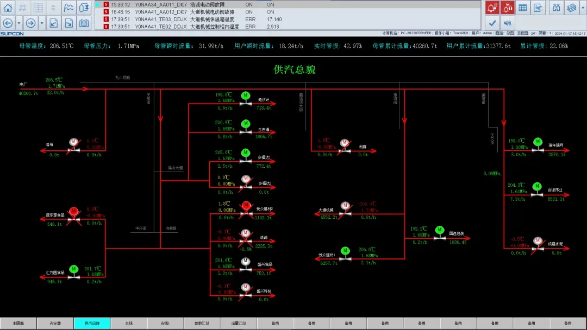Click the red process alarm bell icon
Image resolution: width=587 pixels, height=330 pixels.
(492, 8)
